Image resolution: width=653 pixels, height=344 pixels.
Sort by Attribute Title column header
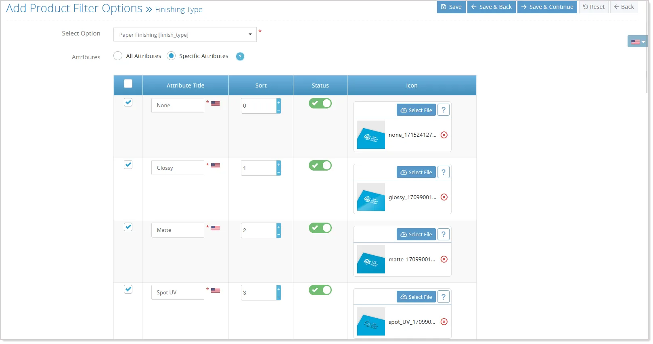coord(186,85)
